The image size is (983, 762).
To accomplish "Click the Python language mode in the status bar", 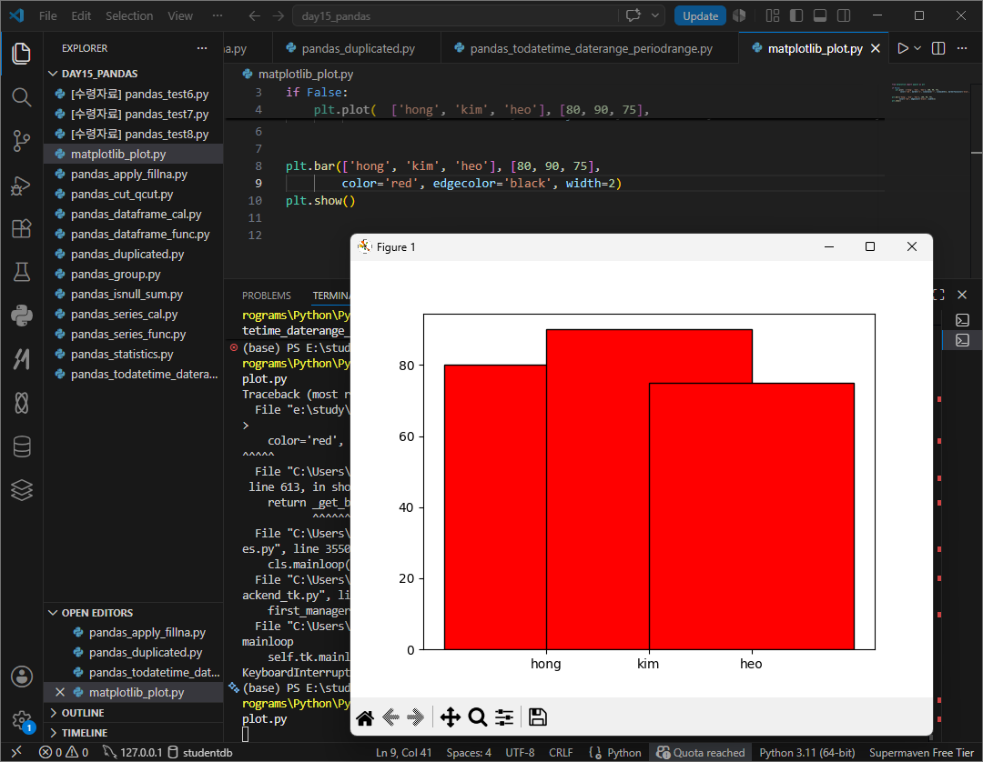I will [x=615, y=752].
